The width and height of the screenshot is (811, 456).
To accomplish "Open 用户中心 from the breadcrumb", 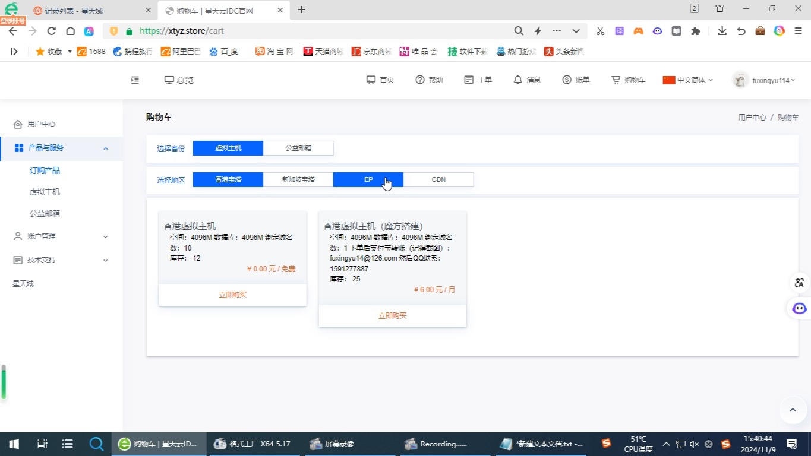I will tap(752, 117).
